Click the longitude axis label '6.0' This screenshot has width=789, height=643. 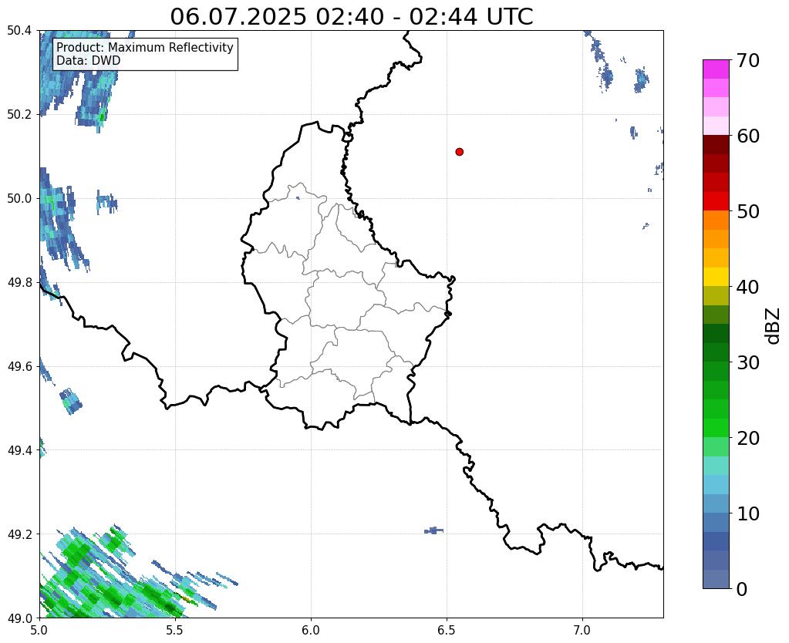tap(311, 631)
